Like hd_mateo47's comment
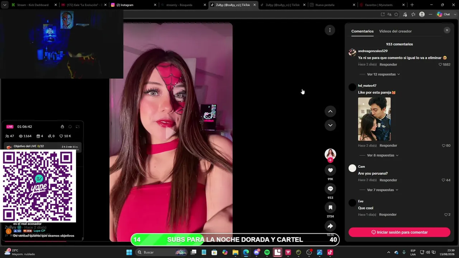Image resolution: width=459 pixels, height=258 pixels. (x=444, y=145)
